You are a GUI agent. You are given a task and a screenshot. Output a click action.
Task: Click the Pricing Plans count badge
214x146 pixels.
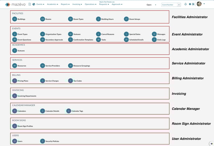tap(15, 81)
